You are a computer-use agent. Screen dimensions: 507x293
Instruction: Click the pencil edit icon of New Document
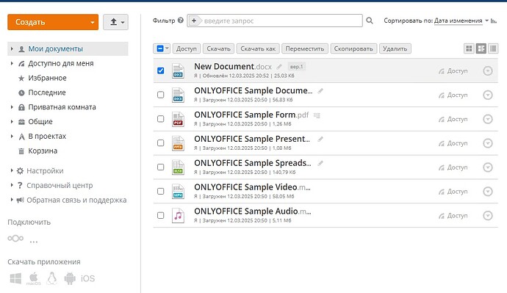pos(279,67)
